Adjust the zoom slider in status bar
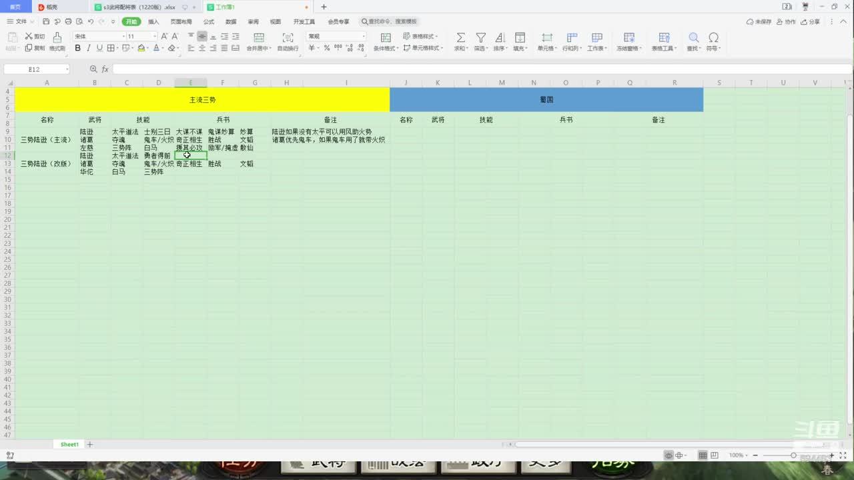Image resolution: width=854 pixels, height=480 pixels. click(793, 455)
